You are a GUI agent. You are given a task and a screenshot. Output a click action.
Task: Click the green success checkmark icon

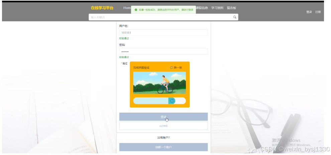point(136,10)
